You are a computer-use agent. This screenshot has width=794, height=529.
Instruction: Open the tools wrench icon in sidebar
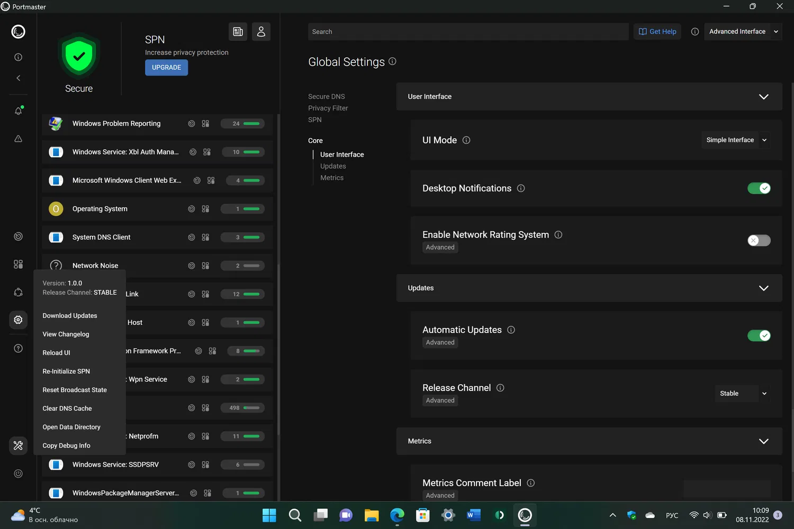click(x=18, y=445)
